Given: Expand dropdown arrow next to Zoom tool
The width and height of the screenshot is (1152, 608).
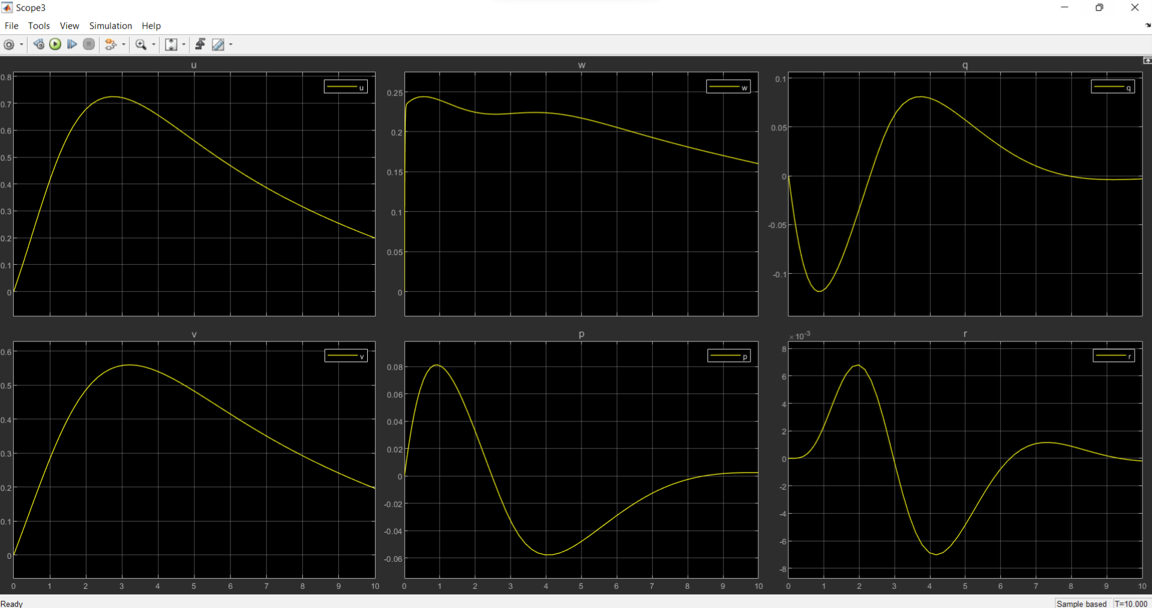Looking at the screenshot, I should click(154, 44).
